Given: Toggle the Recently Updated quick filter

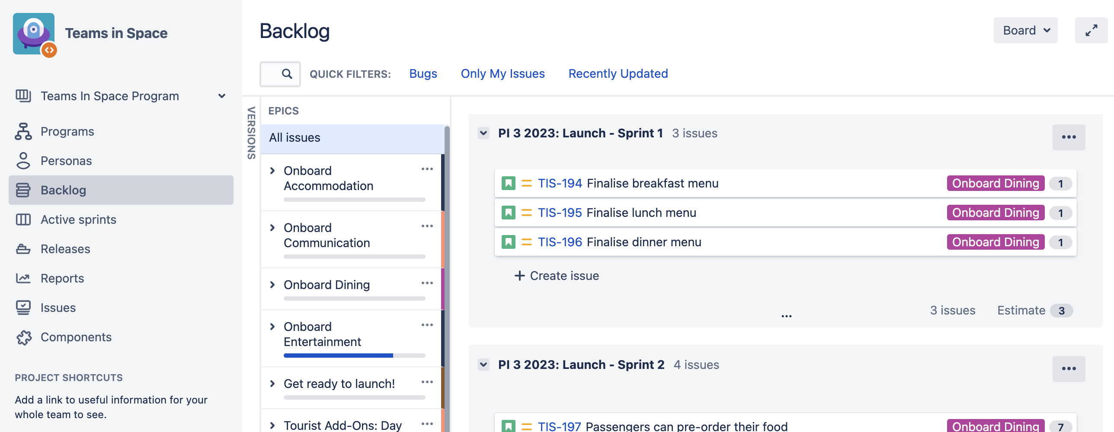Looking at the screenshot, I should [x=618, y=74].
